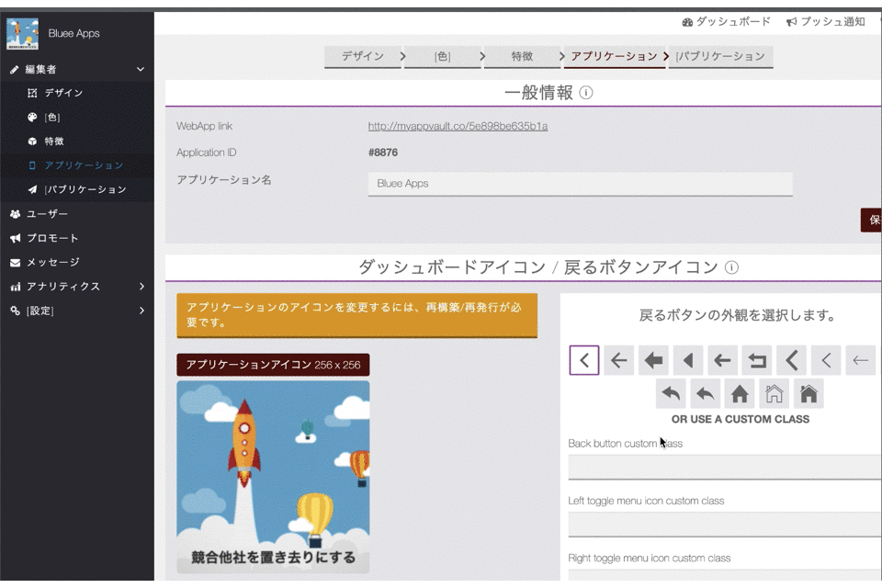This screenshot has height=588, width=882.
Task: Click info icon beside 一般情報 heading
Action: 586,93
